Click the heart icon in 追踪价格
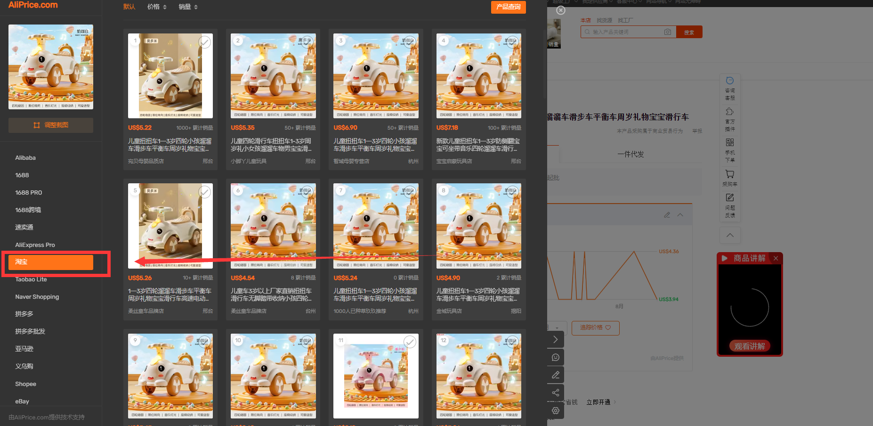 [x=608, y=328]
